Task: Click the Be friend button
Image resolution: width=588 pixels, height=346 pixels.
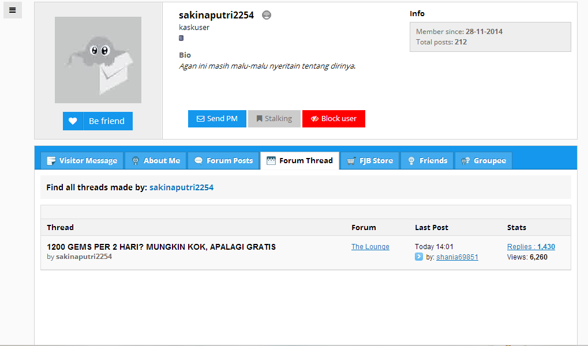Action: (98, 121)
